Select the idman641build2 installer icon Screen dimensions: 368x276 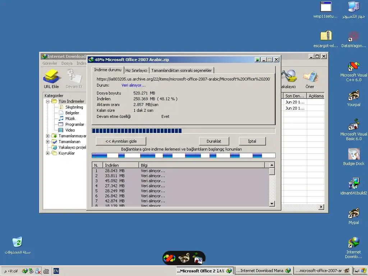point(354,187)
